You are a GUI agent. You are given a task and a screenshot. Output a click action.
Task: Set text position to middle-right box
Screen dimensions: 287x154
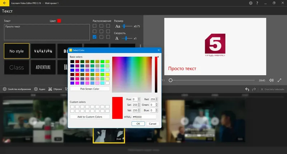108,31
